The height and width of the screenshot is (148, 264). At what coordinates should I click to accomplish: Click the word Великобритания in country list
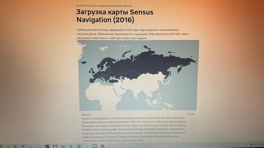click(120, 122)
